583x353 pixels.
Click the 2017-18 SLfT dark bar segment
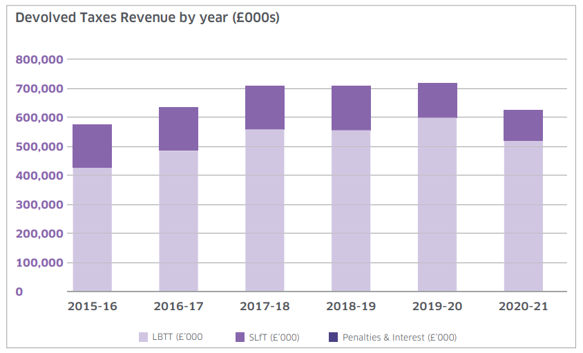coord(265,108)
